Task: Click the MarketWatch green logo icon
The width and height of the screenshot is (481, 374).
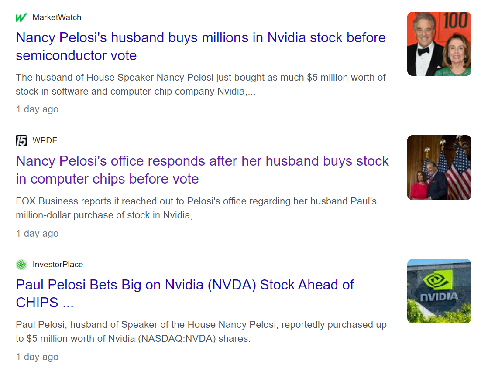Action: pyautogui.click(x=21, y=17)
